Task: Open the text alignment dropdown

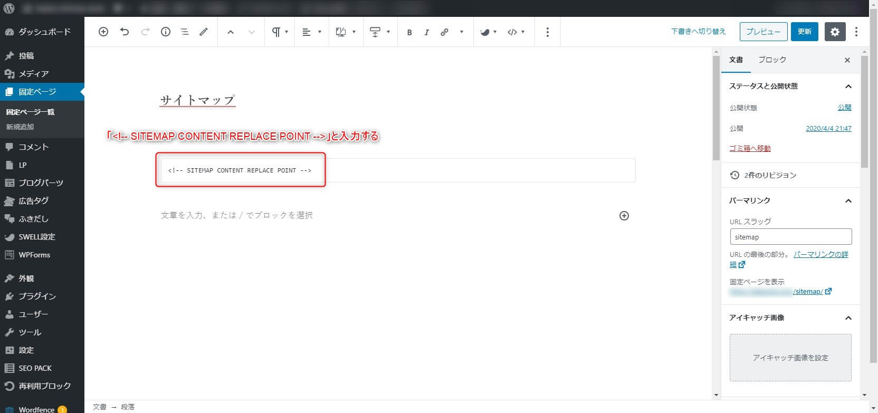Action: [x=311, y=32]
